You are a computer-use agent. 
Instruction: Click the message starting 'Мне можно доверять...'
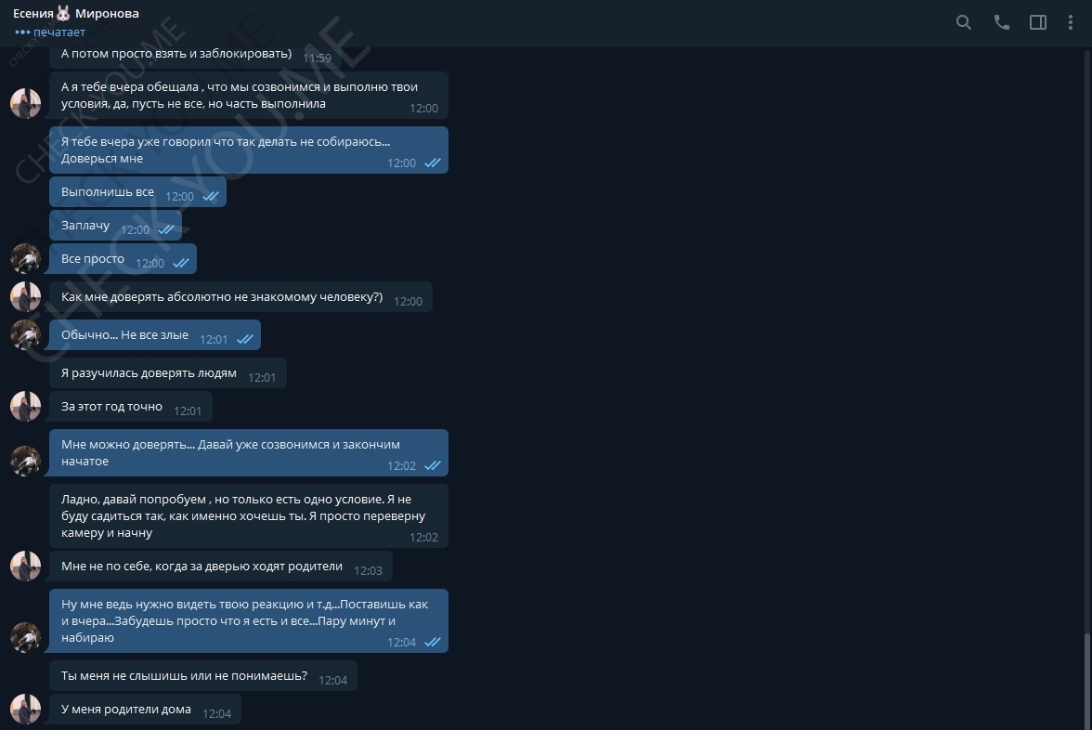pos(249,453)
